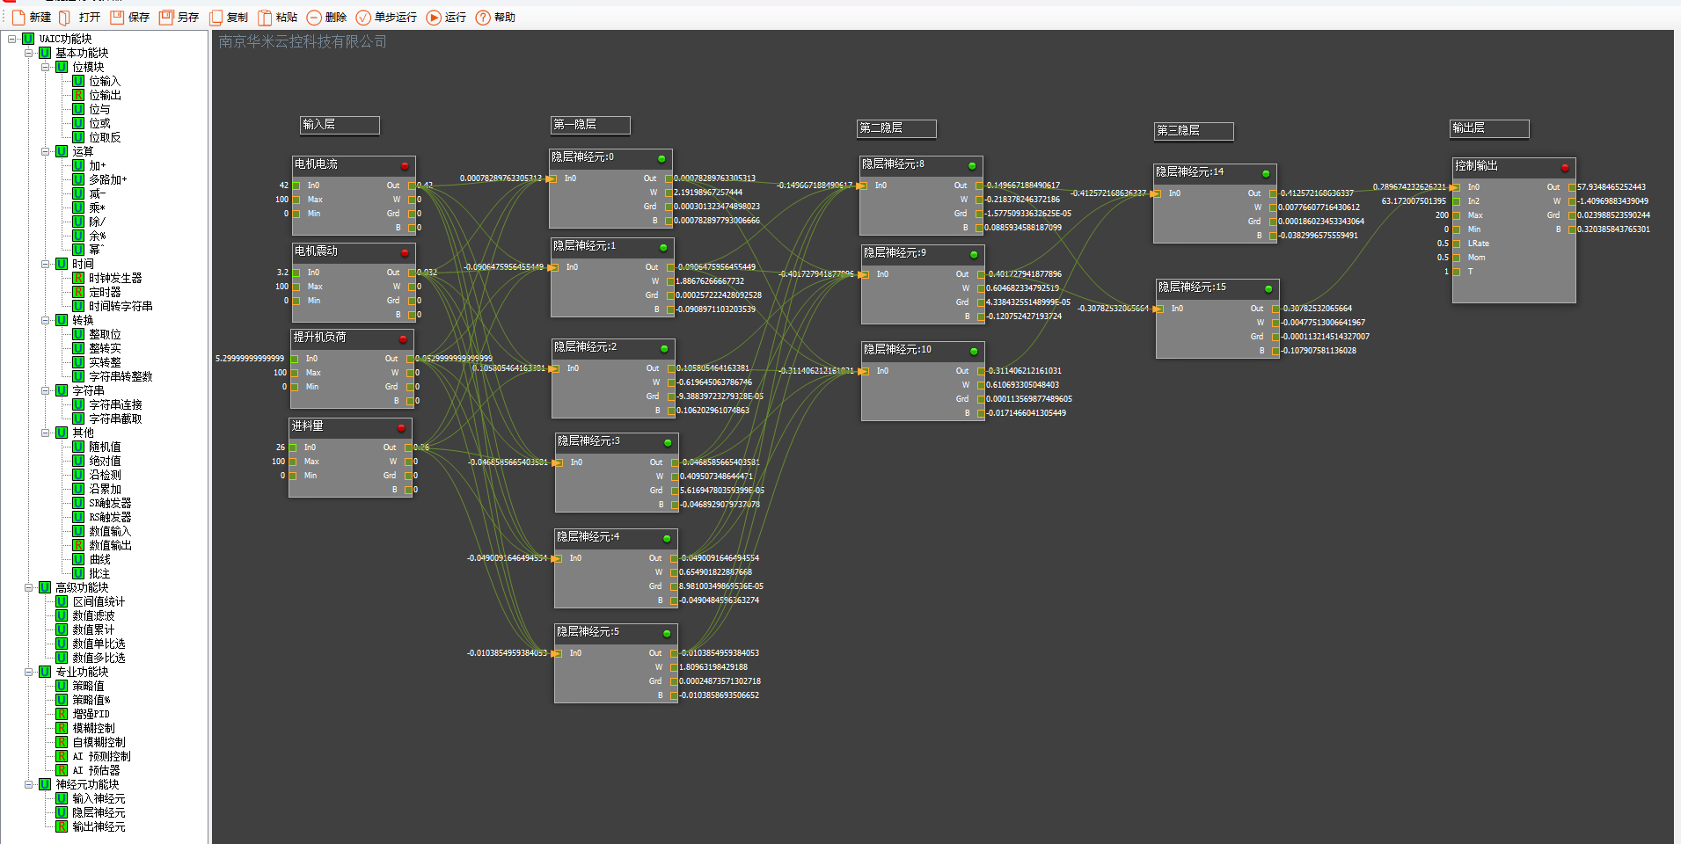Screen dimensions: 1681x844
Task: Collapse the 神经元功能块 tree node
Action: [x=29, y=784]
